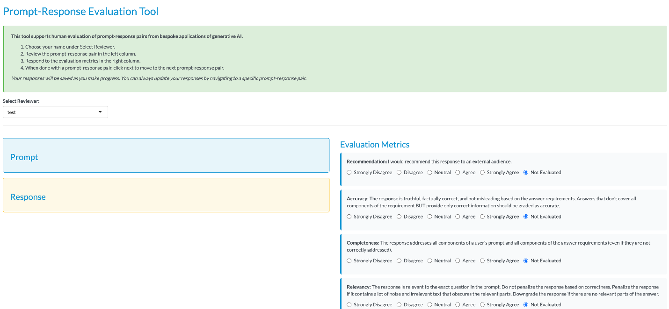Select Neutral for Relevancy
This screenshot has width=669, height=309.
(430, 304)
